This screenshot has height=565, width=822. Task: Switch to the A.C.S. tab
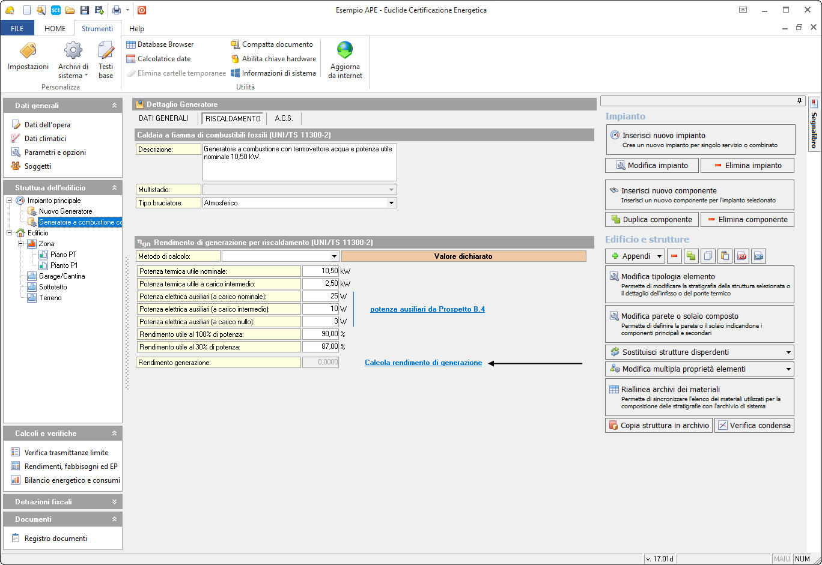click(x=284, y=118)
